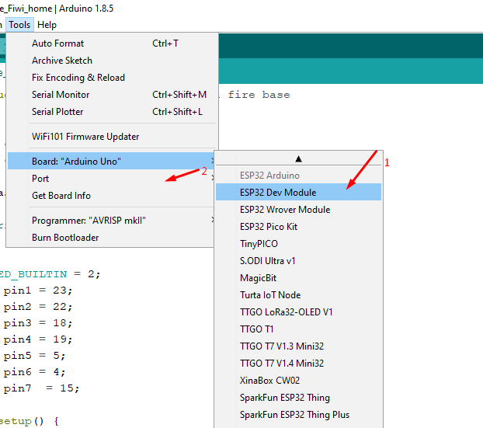Expand the Board: "Arduino Uno" submenu
The width and height of the screenshot is (483, 428).
(111, 161)
